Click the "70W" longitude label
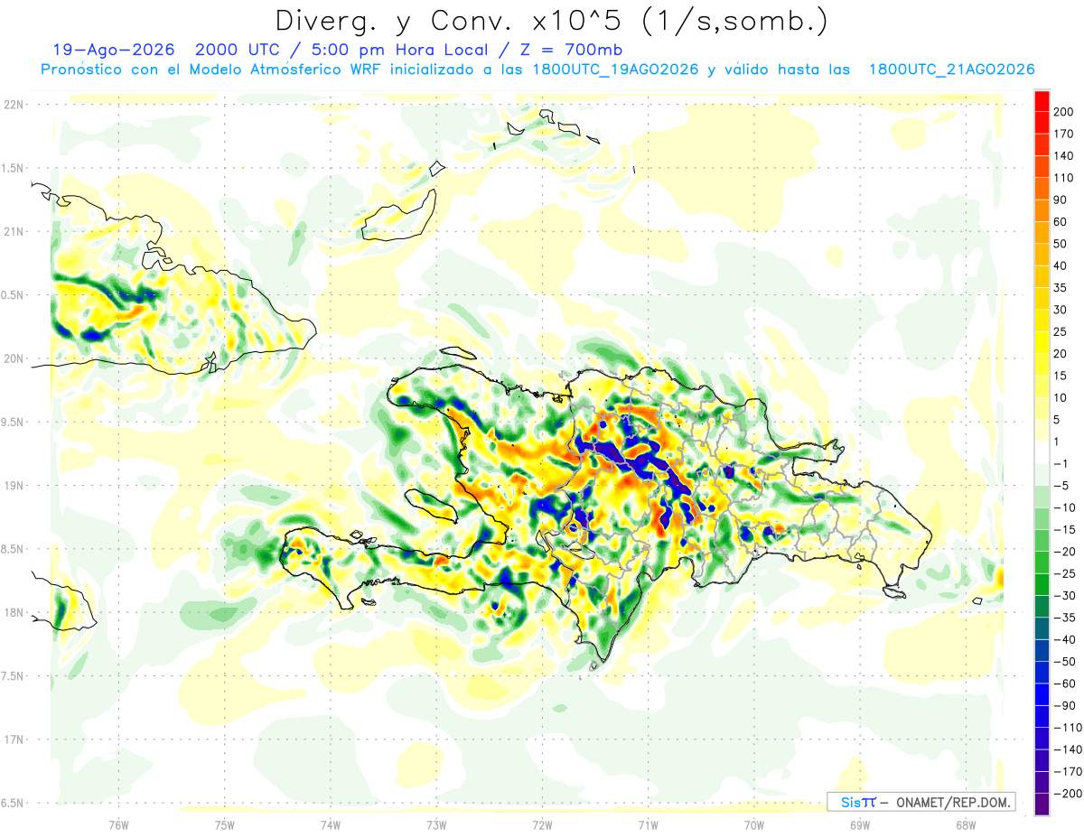Viewport: 1084px width, 837px height. [753, 824]
